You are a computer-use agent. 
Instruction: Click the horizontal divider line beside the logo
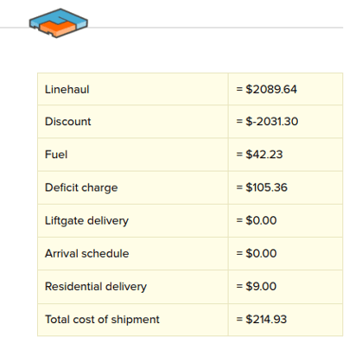pyautogui.click(x=215, y=28)
